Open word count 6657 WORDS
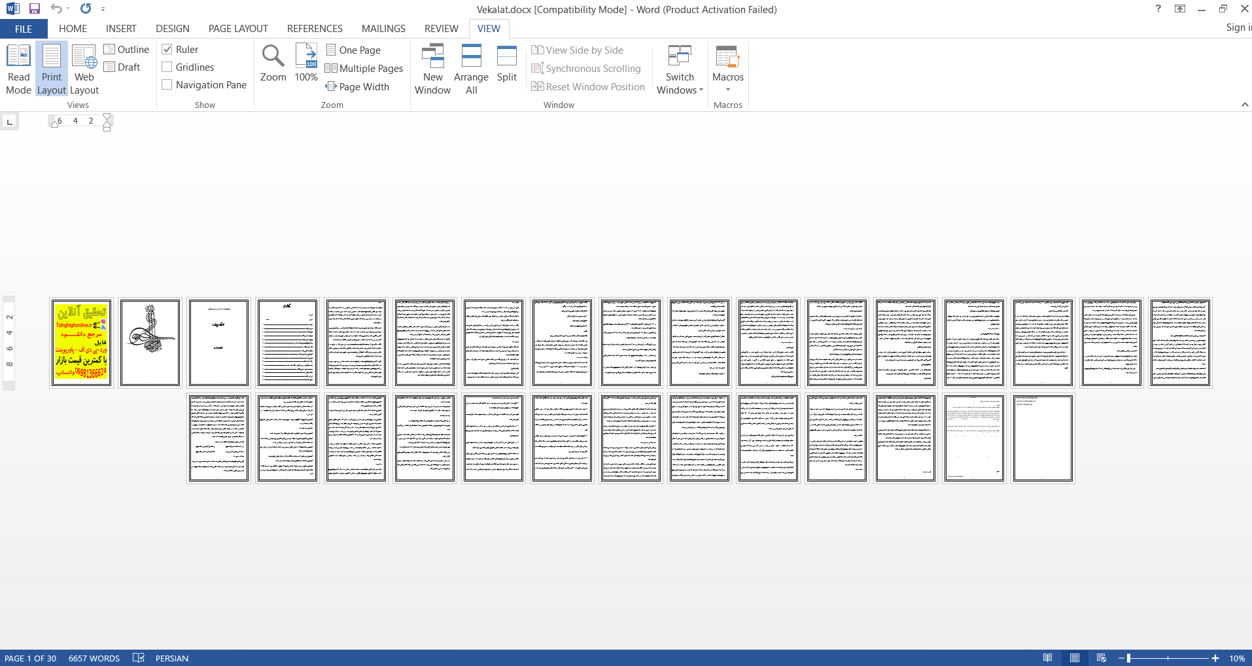1252x666 pixels. 94,658
